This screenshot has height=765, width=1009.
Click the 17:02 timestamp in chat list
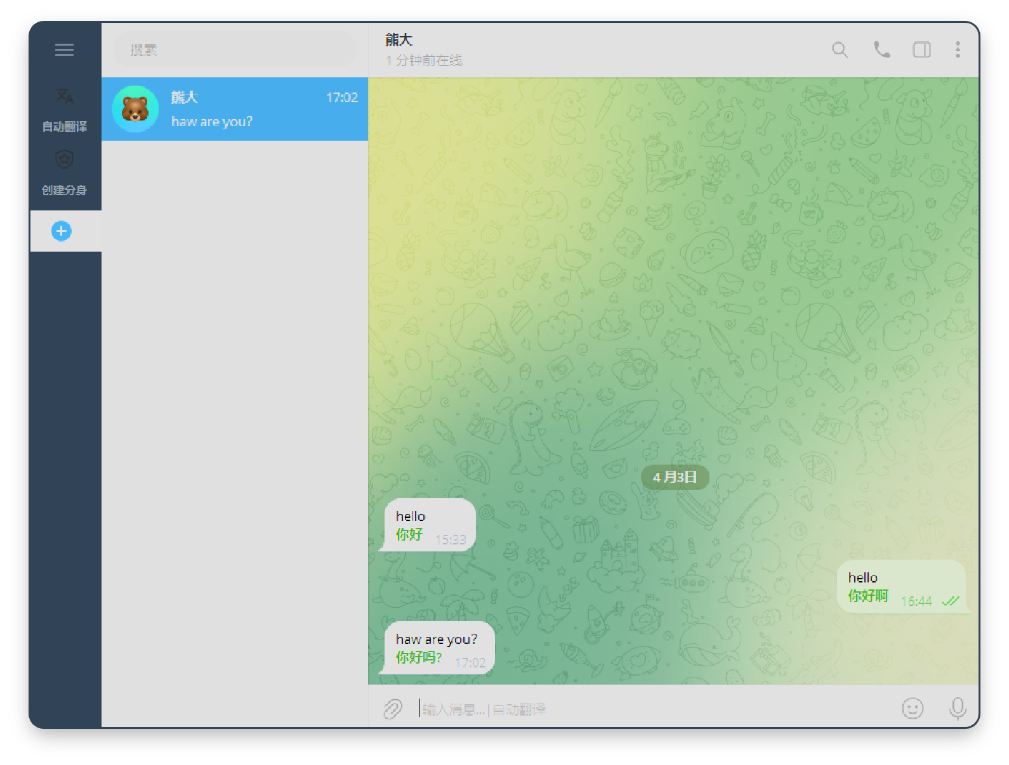pyautogui.click(x=341, y=98)
